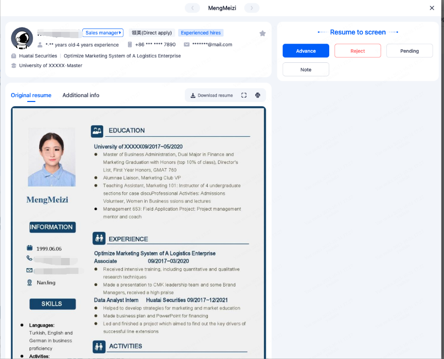Go to previous candidate arrow
This screenshot has width=444, height=359.
193,8
